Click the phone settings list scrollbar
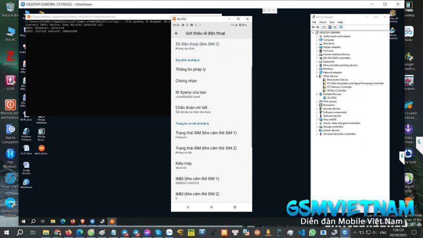Screen dimensions: 423x238 (251, 107)
